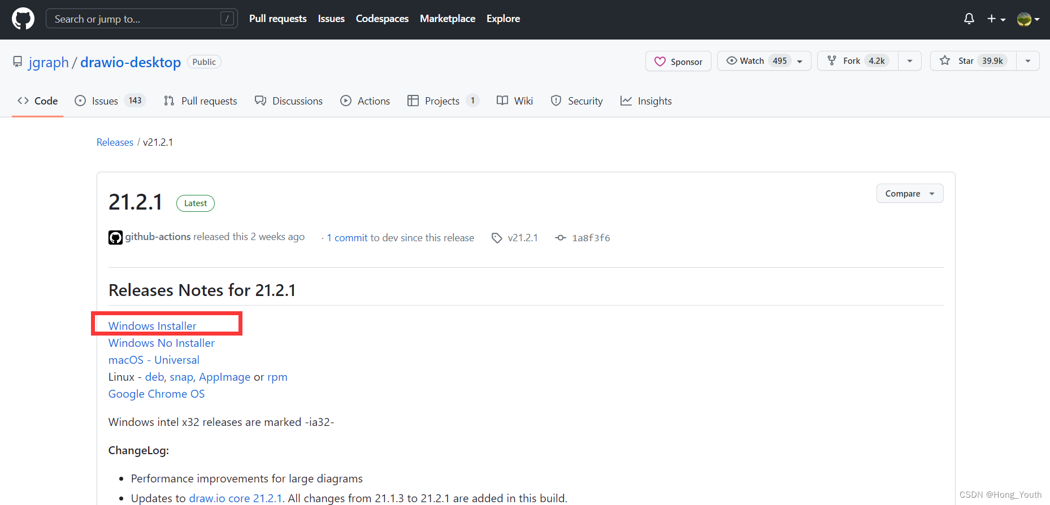The width and height of the screenshot is (1050, 505).
Task: Click the Fork button
Action: pyautogui.click(x=858, y=60)
